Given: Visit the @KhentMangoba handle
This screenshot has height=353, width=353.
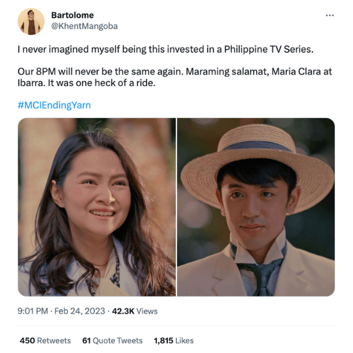Looking at the screenshot, I should tap(85, 26).
